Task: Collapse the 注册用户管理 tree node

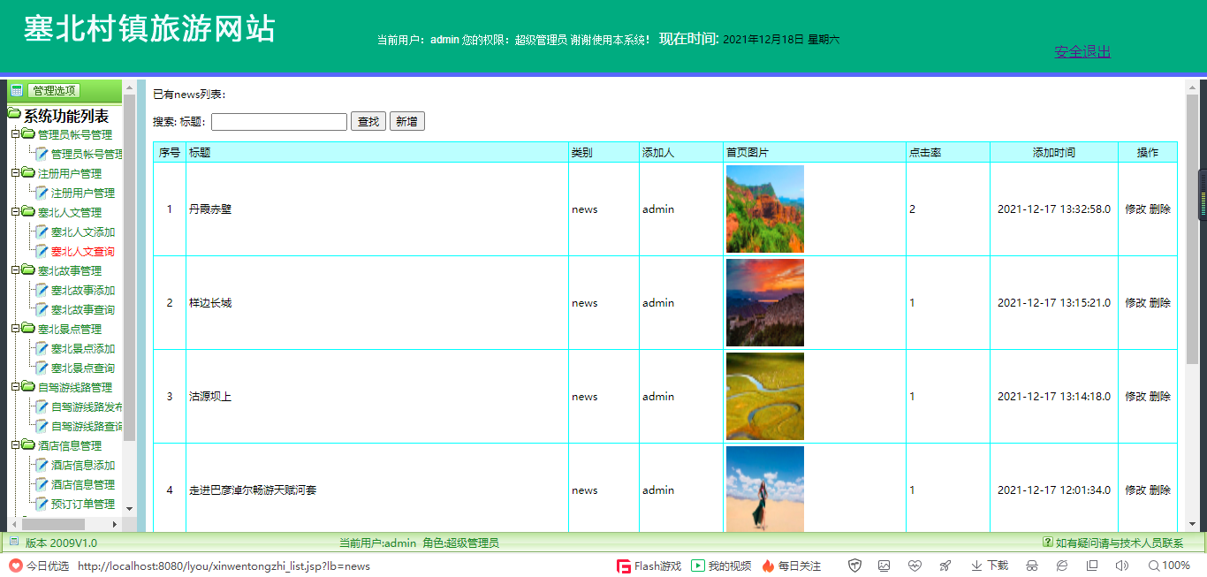Action: [15, 173]
